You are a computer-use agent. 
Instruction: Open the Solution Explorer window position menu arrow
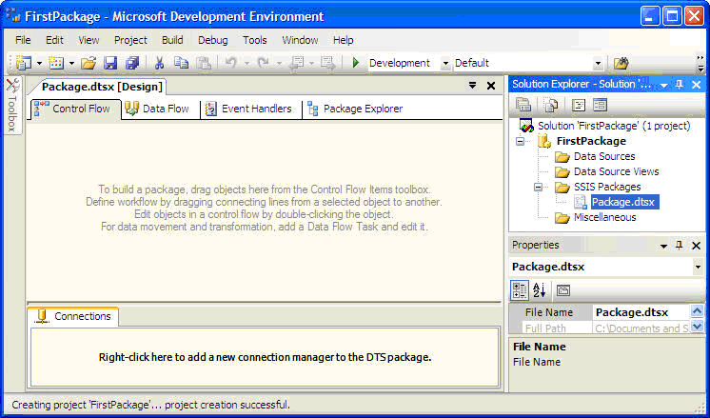point(663,85)
